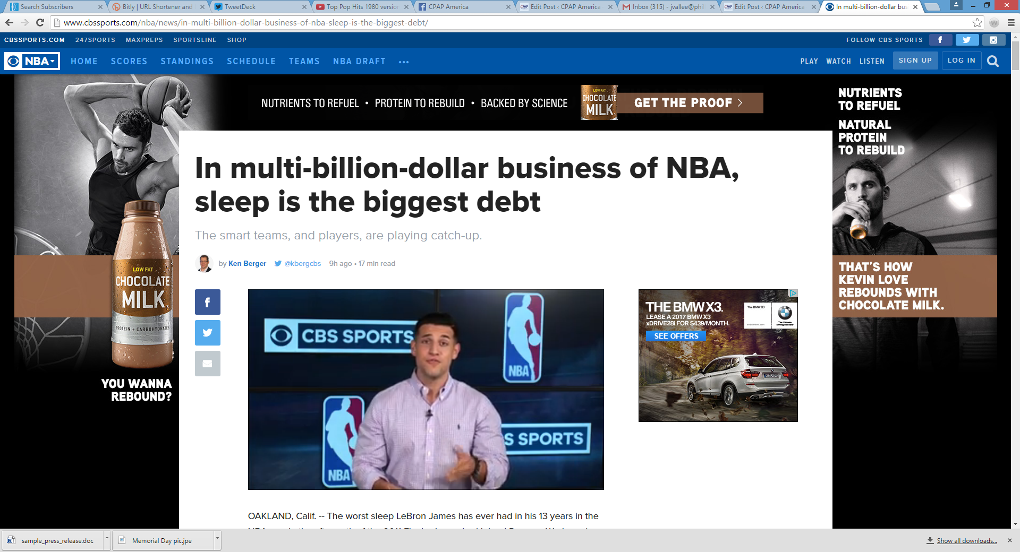Screen dimensions: 1020x552
Task: Open the site search magnifier icon
Action: [x=992, y=61]
